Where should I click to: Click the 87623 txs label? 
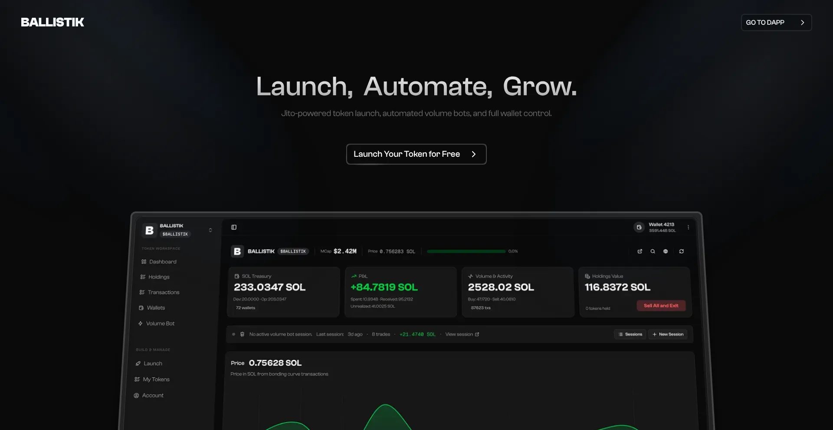coord(481,308)
